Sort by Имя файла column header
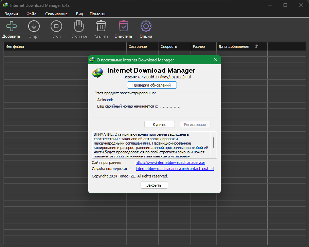This screenshot has height=247, width=309. click(x=65, y=46)
